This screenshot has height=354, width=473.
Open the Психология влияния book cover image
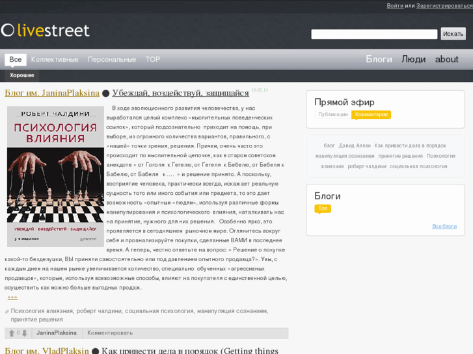click(55, 176)
